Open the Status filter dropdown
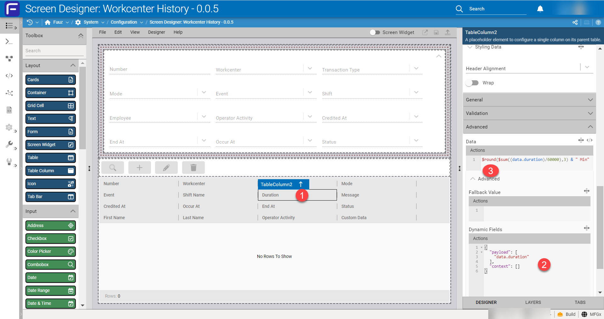This screenshot has height=319, width=604. (x=416, y=140)
